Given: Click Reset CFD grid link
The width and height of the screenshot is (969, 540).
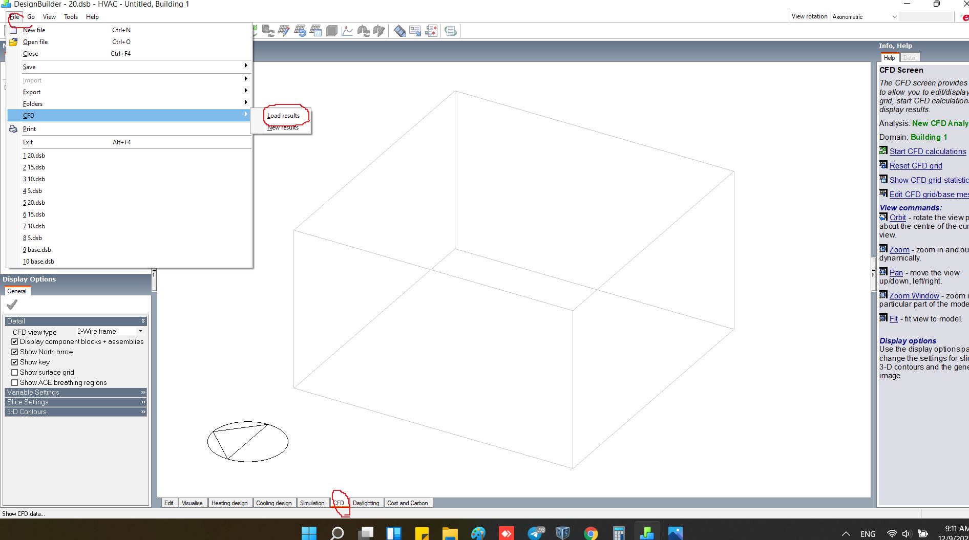Looking at the screenshot, I should click(x=916, y=166).
